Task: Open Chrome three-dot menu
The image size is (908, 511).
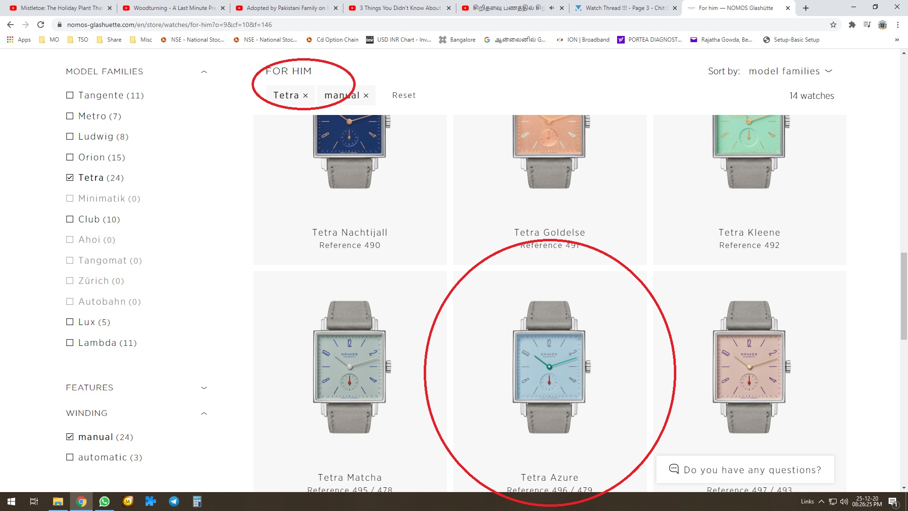Action: (898, 25)
